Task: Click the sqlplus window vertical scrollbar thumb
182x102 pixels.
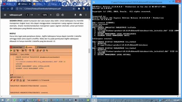Action: click(x=180, y=14)
